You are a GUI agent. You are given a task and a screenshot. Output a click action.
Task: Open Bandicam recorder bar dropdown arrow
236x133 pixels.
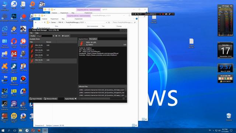click(x=133, y=14)
